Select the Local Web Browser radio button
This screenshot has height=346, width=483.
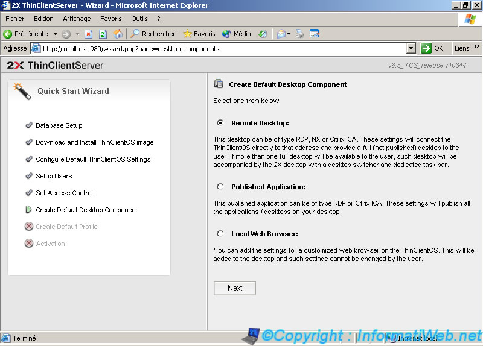point(220,234)
